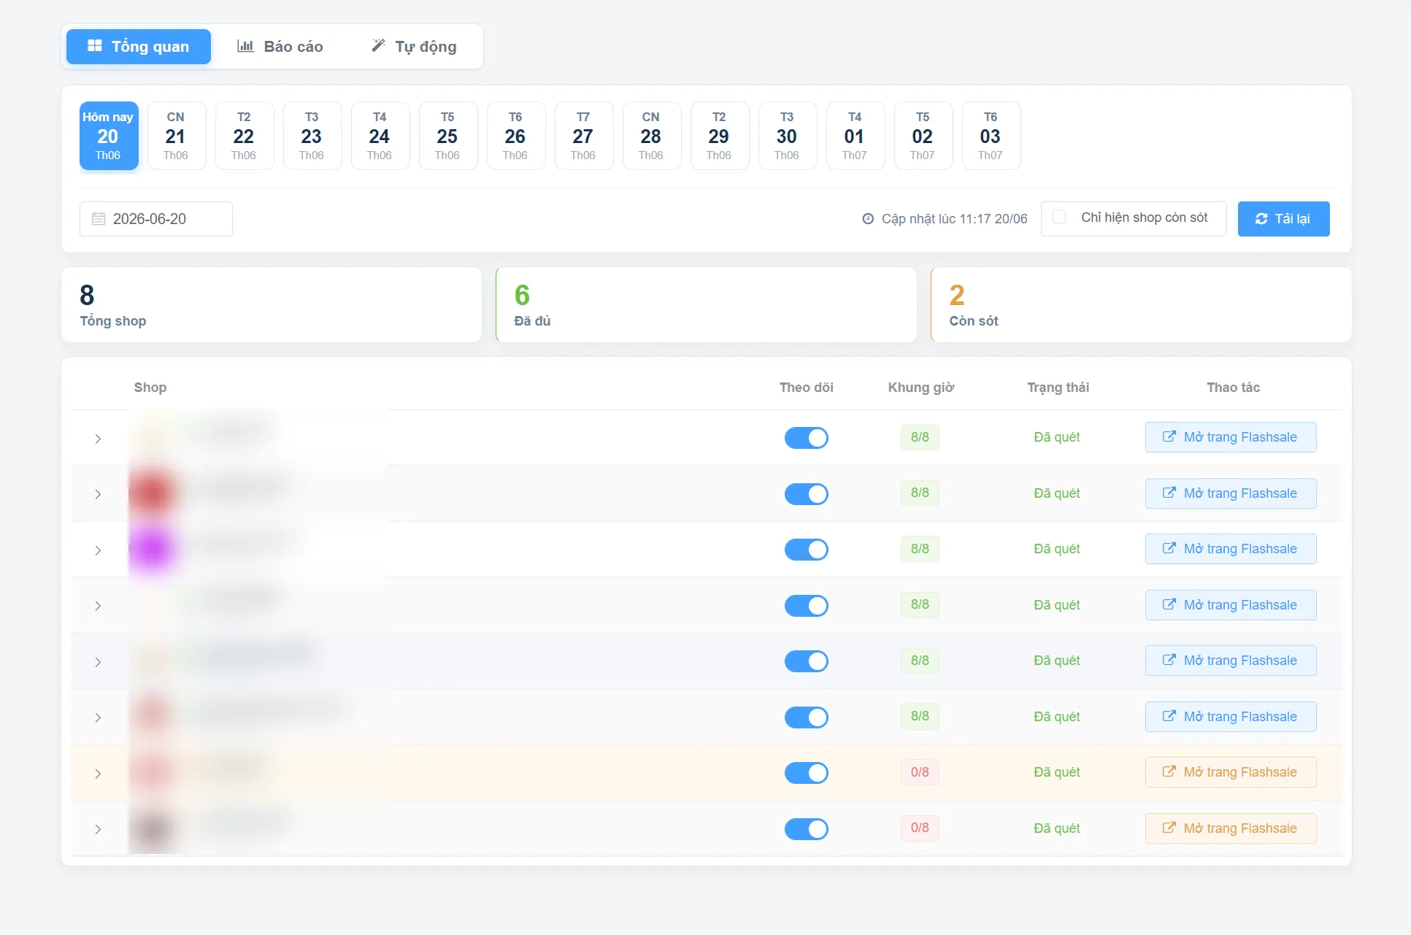Screen dimensions: 1411x935
Task: Select date CN 28 Th06
Action: (x=651, y=136)
